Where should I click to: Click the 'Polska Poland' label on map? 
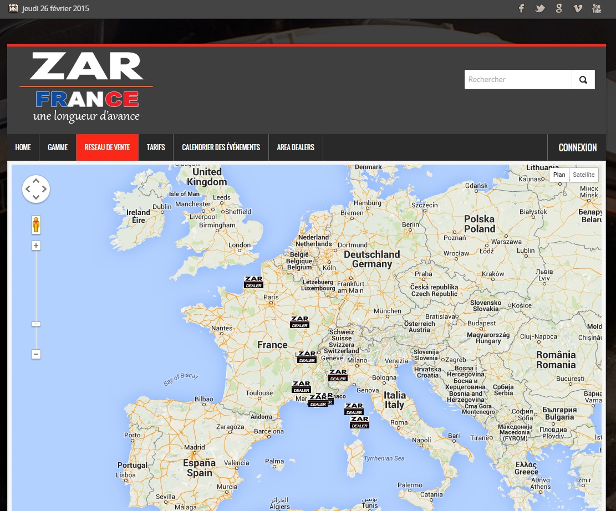click(480, 224)
